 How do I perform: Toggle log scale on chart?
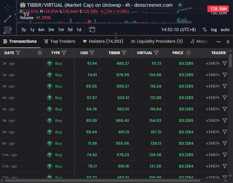(214, 30)
